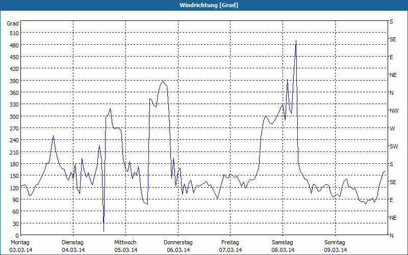Click the Donnerstag 06.03.14 date label
408x255 pixels.
click(x=178, y=246)
